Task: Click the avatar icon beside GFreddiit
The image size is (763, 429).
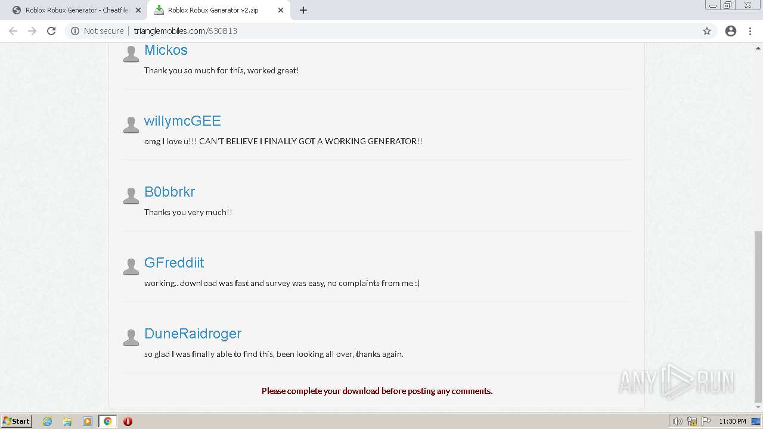Action: (x=131, y=267)
